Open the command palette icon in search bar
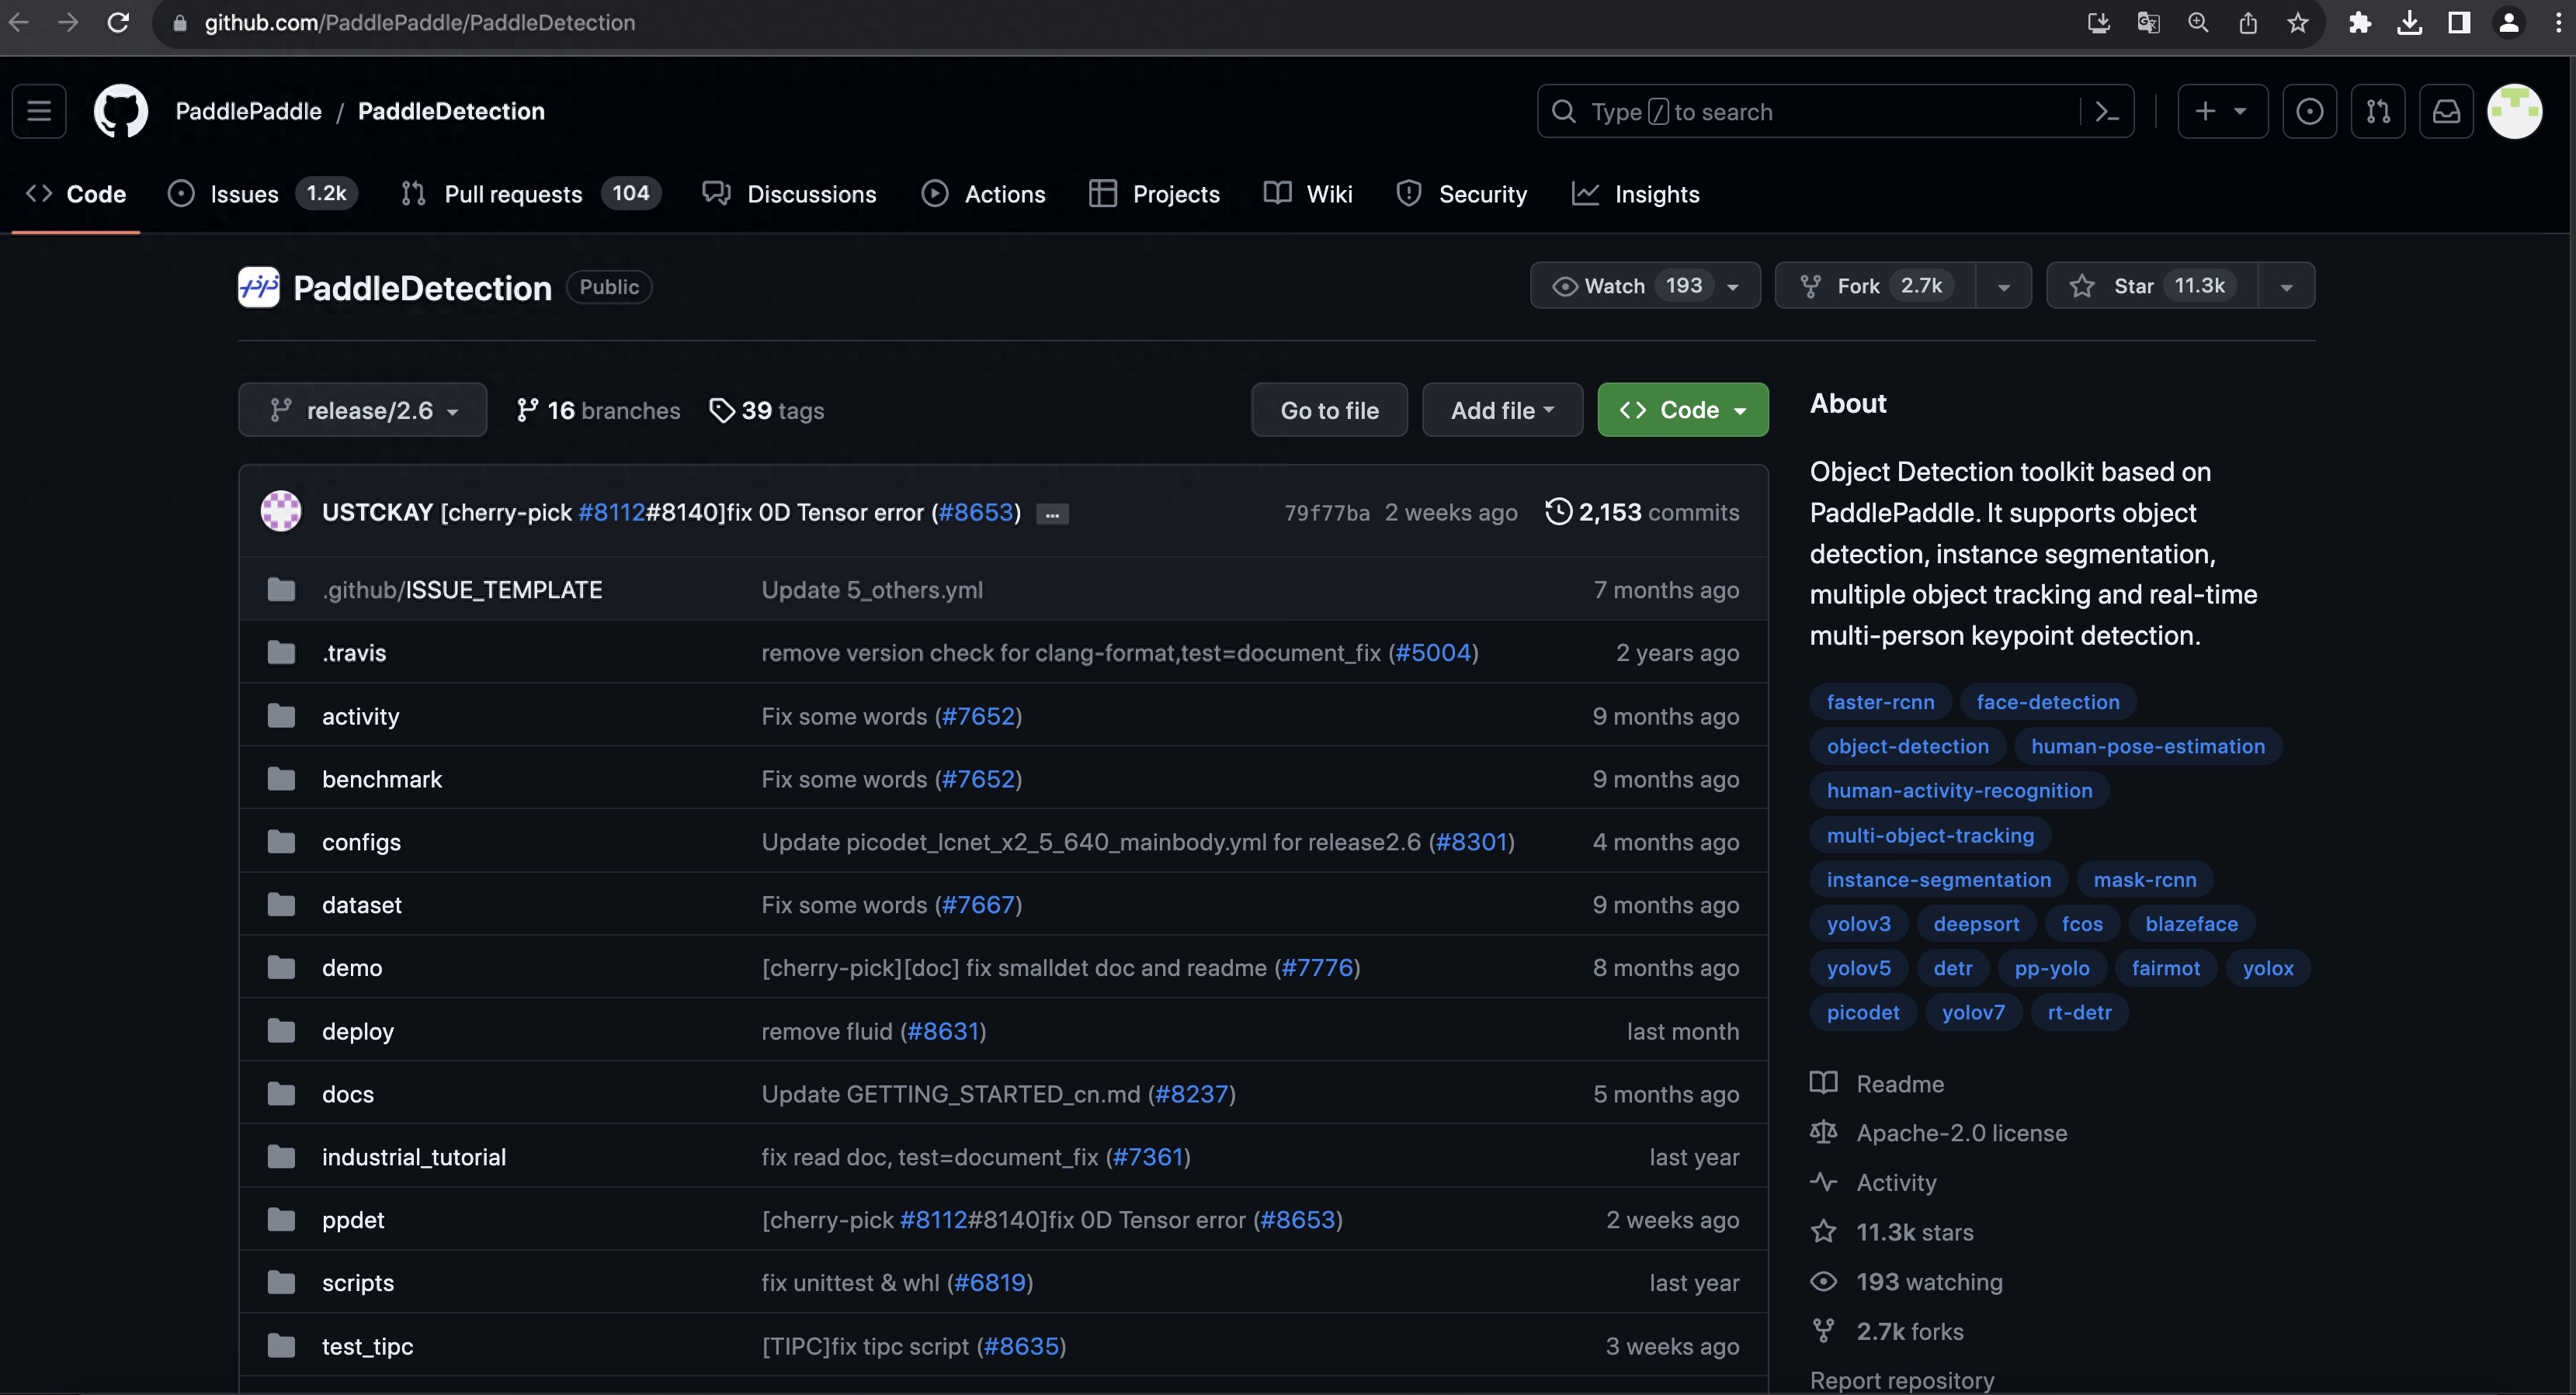 pyautogui.click(x=2107, y=112)
